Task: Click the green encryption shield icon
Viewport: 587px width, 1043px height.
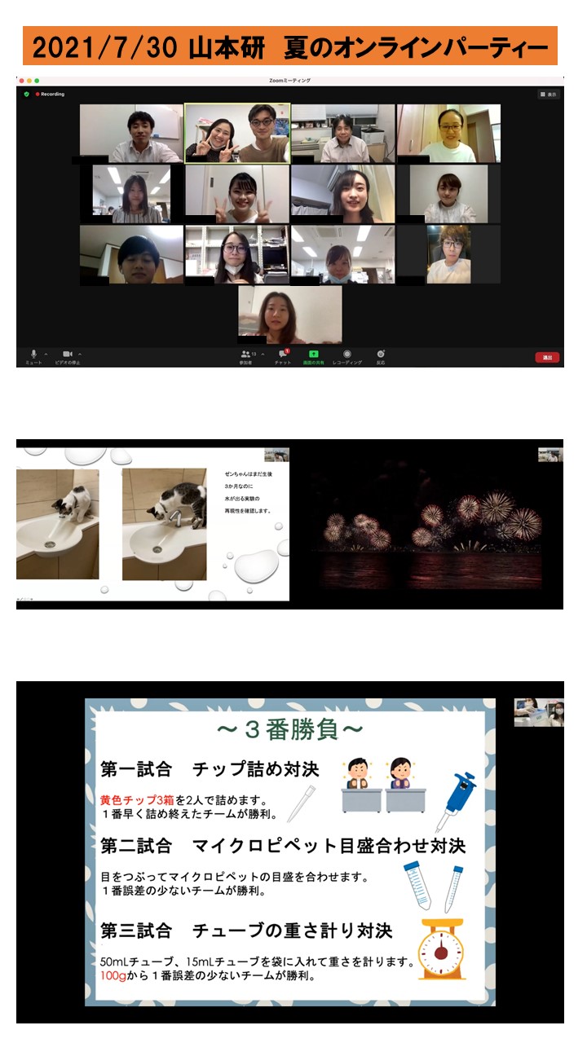Action: point(26,94)
